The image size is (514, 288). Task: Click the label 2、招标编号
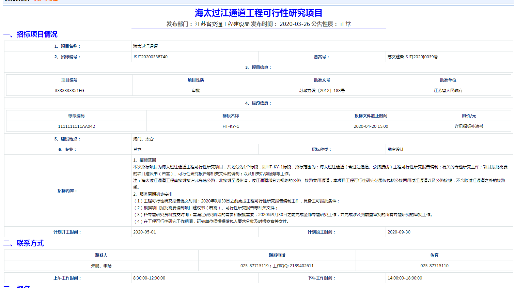[67, 57]
